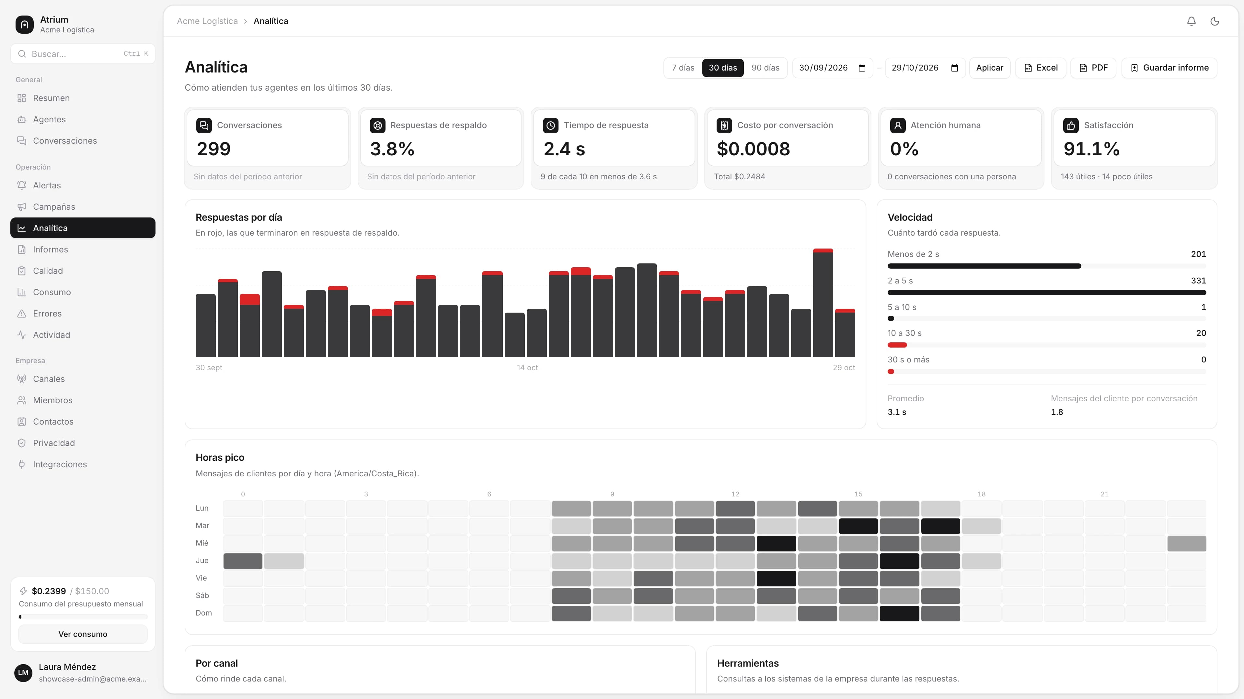This screenshot has height=699, width=1244.
Task: Click the Campañas megaphone icon
Action: pyautogui.click(x=22, y=206)
